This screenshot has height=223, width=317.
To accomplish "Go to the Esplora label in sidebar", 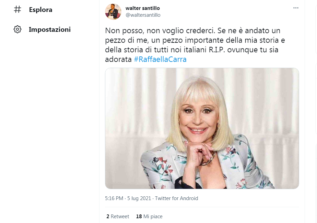I will (x=40, y=10).
